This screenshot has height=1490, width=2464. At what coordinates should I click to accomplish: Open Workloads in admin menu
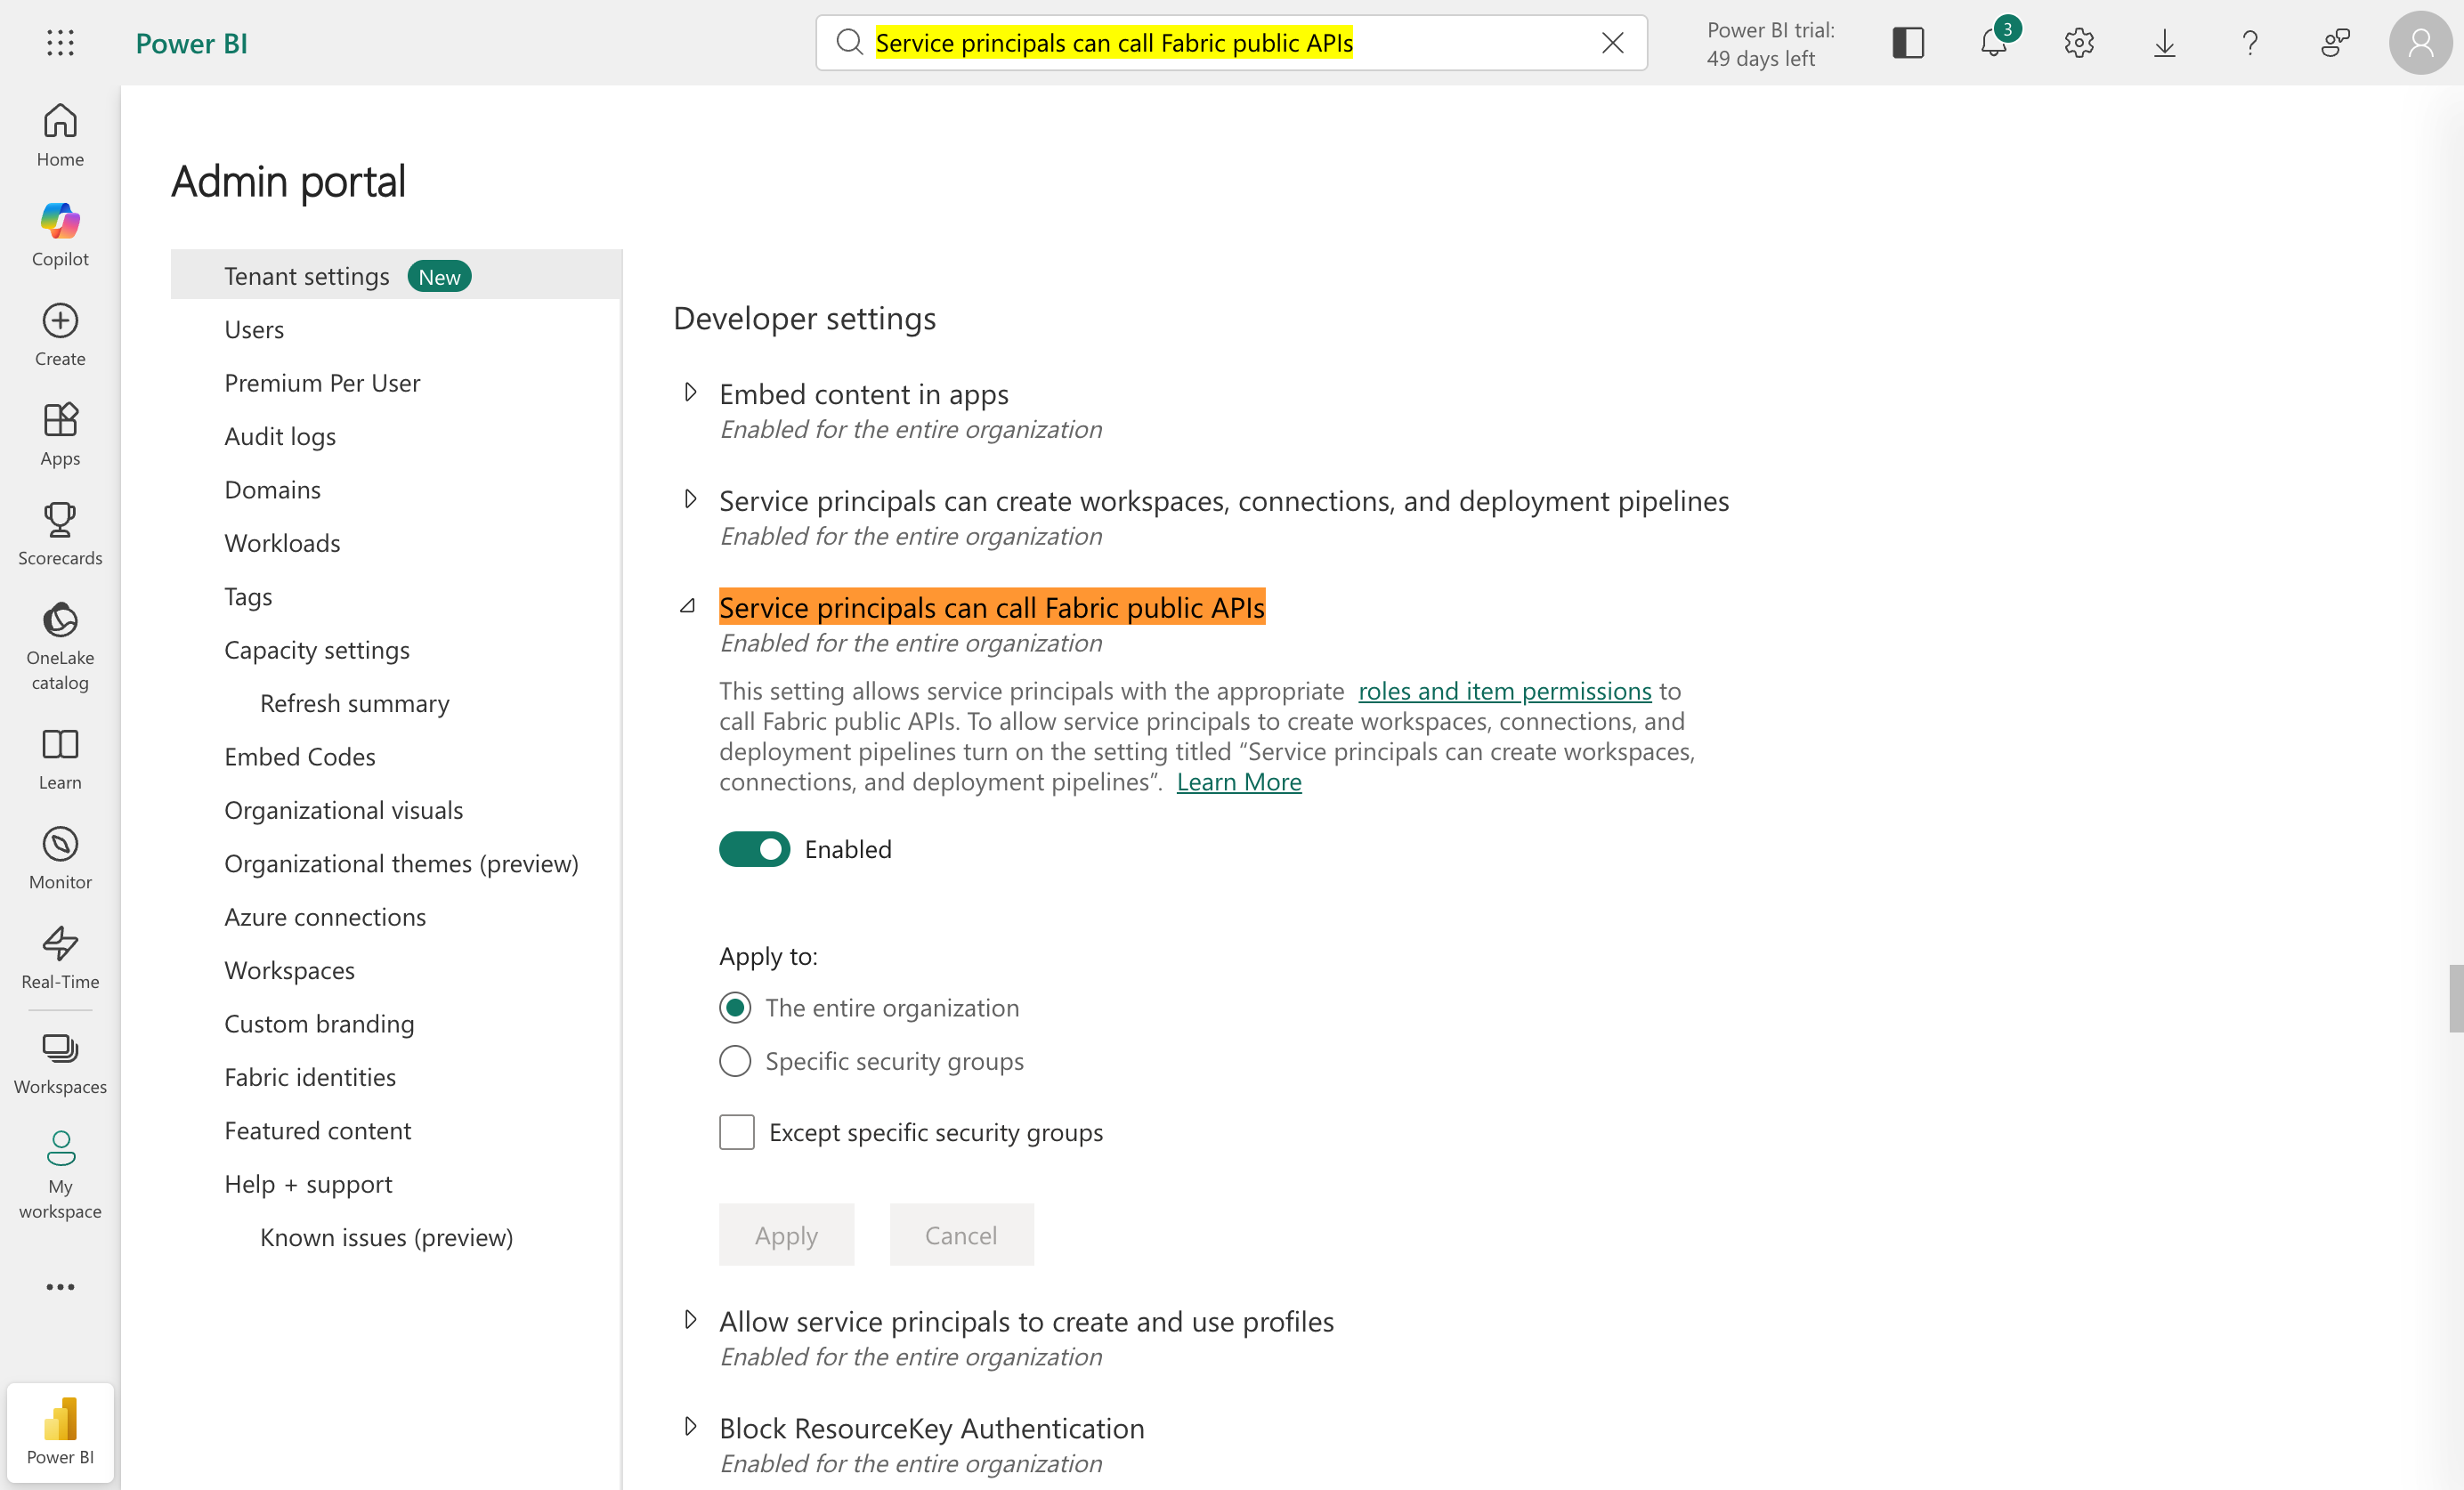[282, 543]
